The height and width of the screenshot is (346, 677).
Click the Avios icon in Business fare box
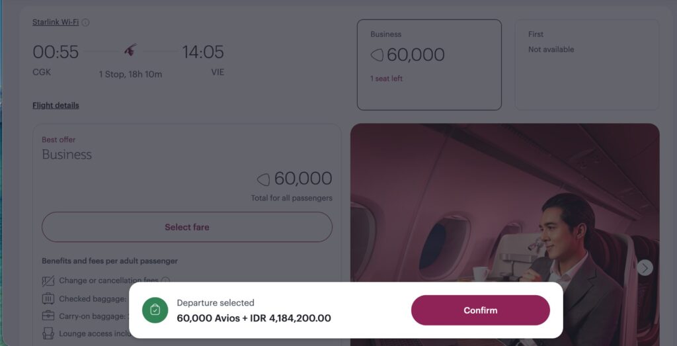(377, 56)
